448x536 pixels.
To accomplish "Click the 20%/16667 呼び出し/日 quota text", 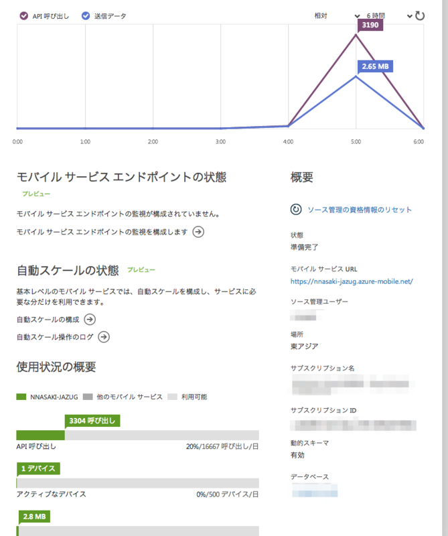I will click(222, 446).
